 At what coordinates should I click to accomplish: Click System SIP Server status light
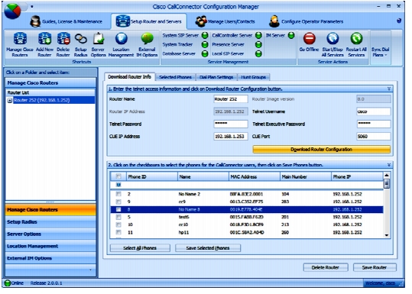pyautogui.click(x=205, y=35)
